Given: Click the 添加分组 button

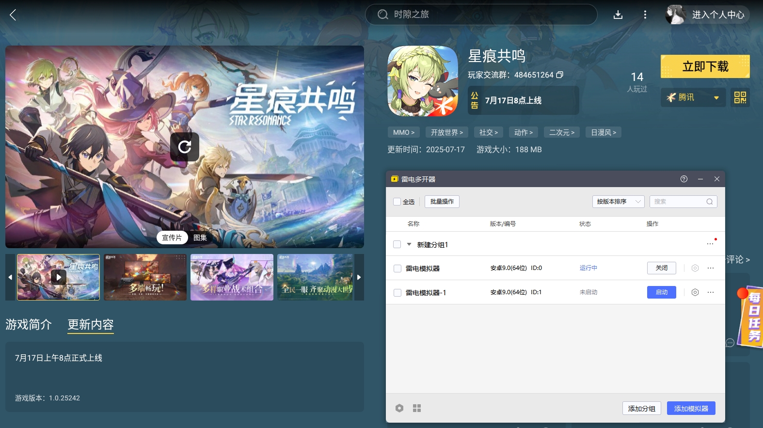Looking at the screenshot, I should (642, 409).
